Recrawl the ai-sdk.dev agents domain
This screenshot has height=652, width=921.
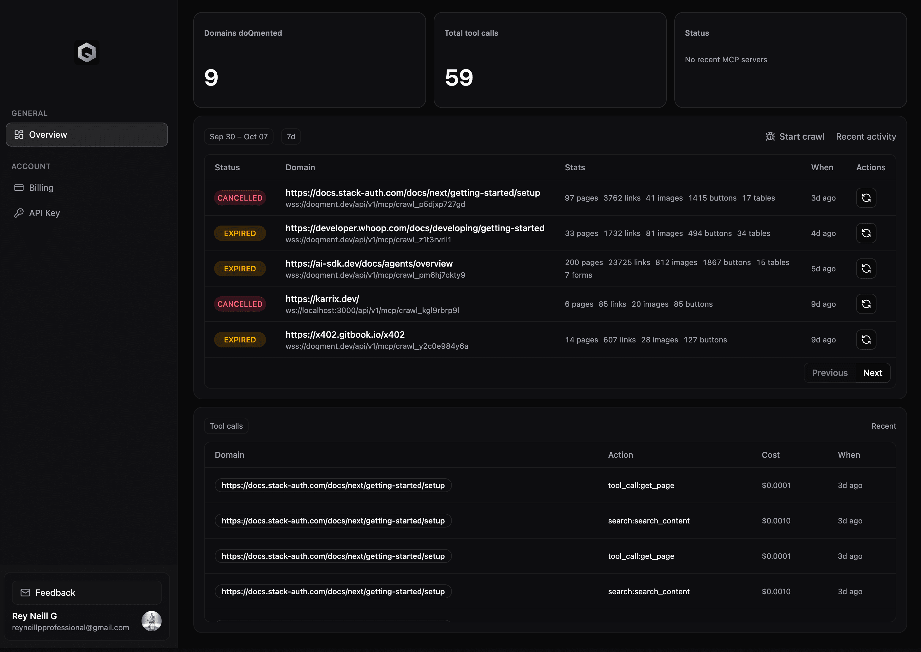[x=866, y=269]
